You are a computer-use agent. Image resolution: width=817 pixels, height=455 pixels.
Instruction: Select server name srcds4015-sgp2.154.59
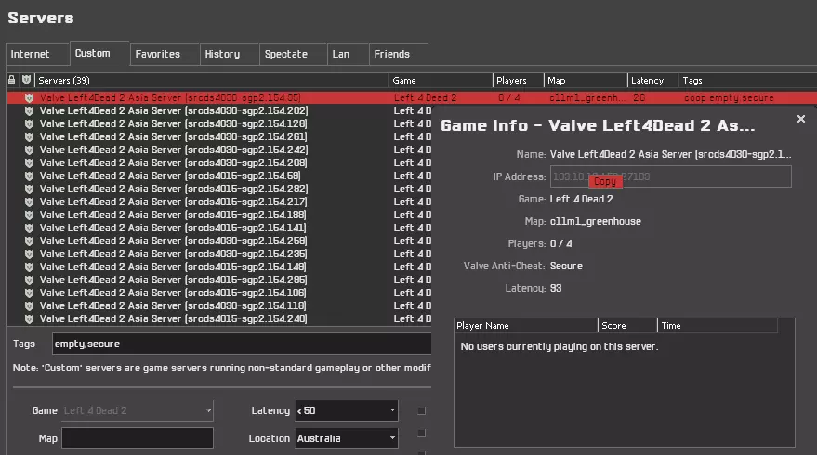click(170, 175)
